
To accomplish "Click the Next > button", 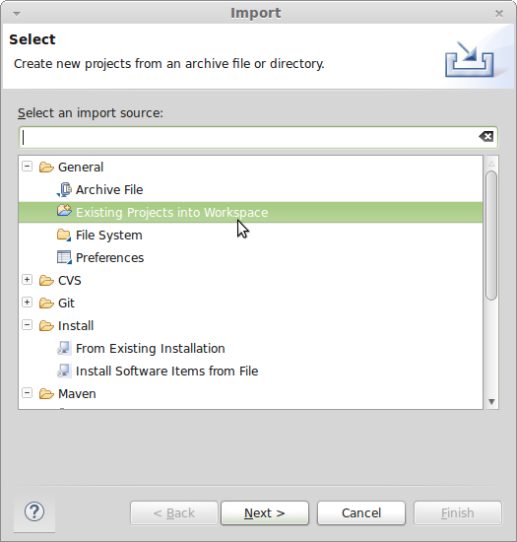I will pos(265,513).
